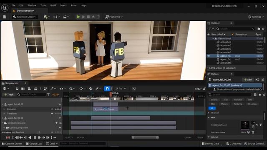The height and width of the screenshot is (150, 267).
Task: Add element to Skin Cache Usage array
Action: [249, 132]
